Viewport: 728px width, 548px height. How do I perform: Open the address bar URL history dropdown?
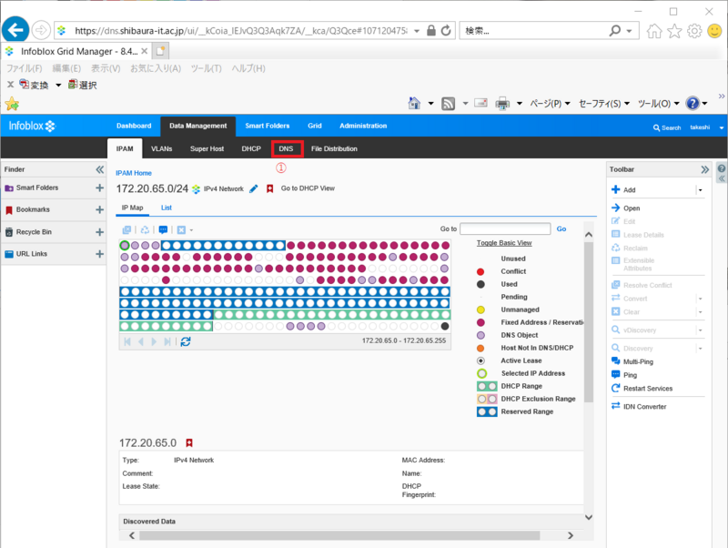pyautogui.click(x=417, y=31)
